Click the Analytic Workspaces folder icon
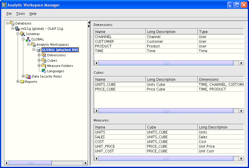249x168 pixels. [33, 45]
